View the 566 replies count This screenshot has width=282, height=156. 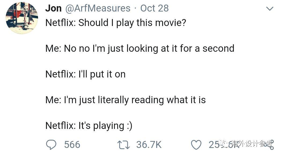72,145
